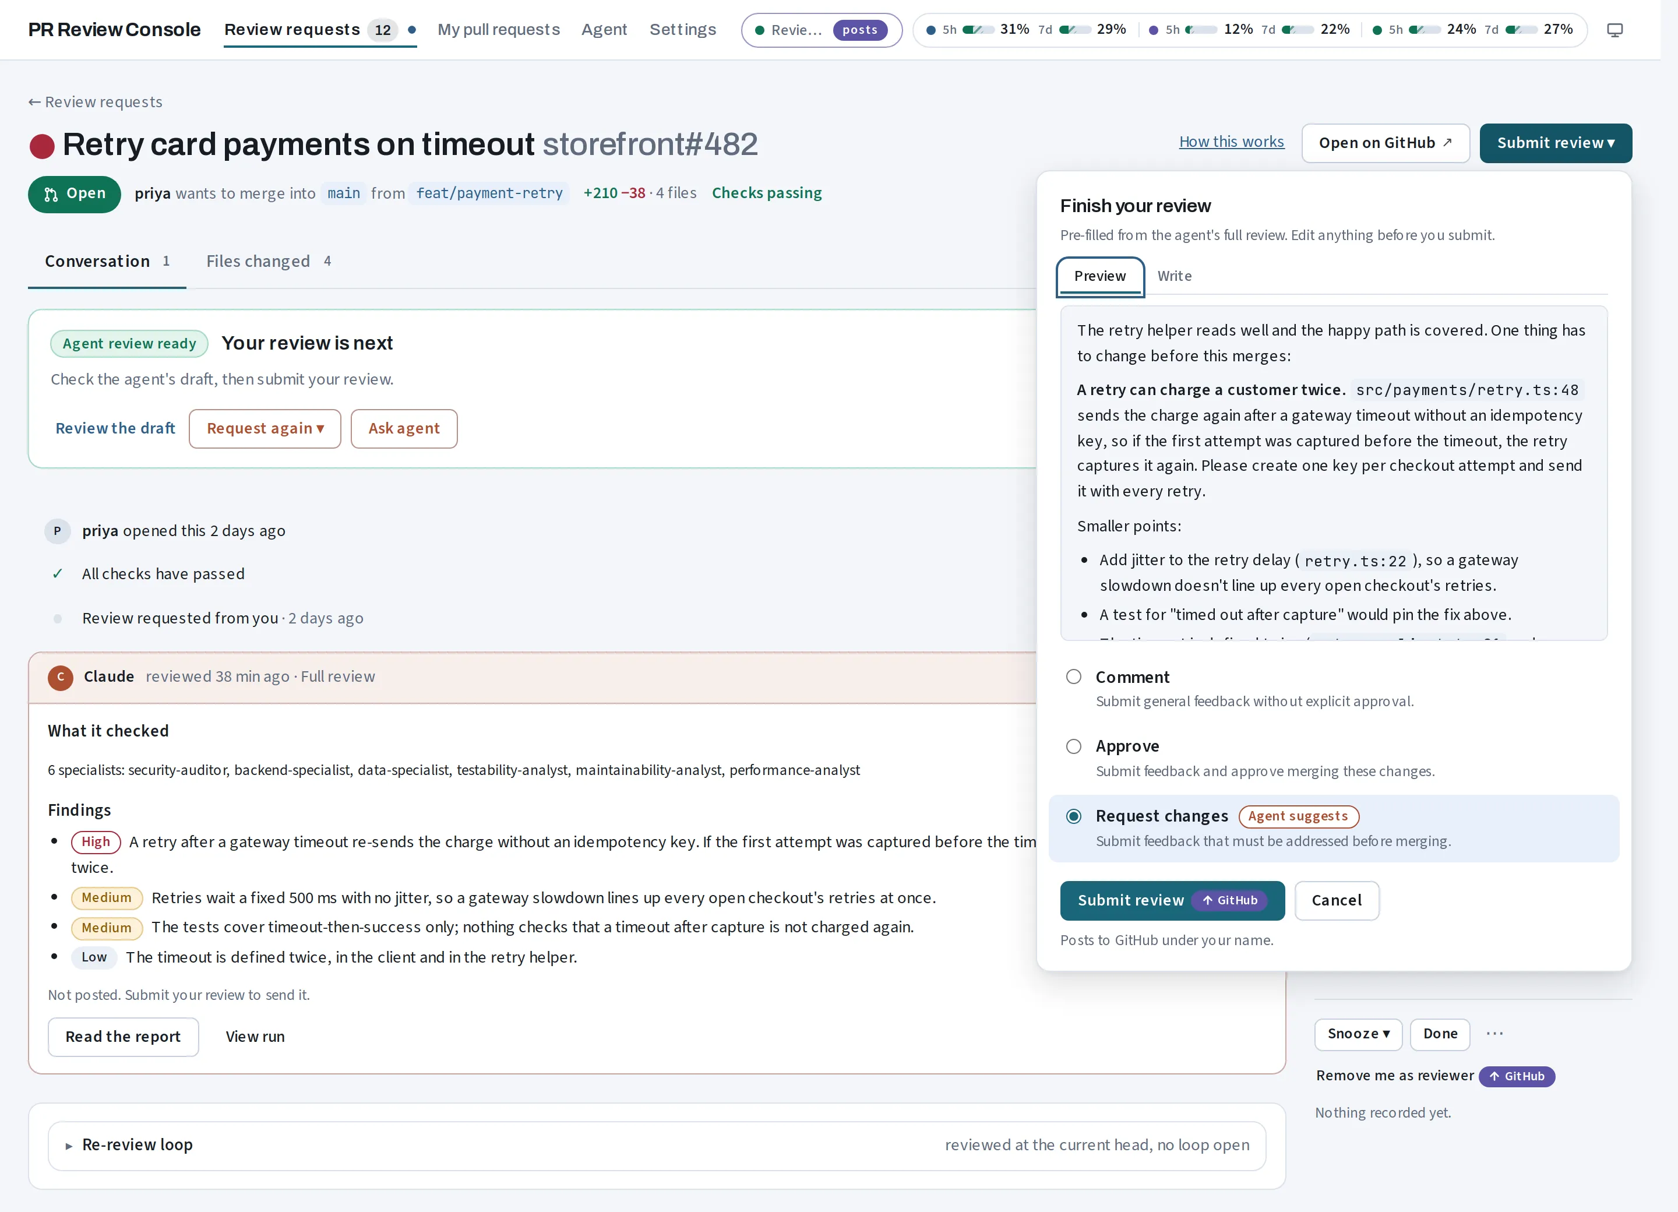Click the red status dot beside PR title
Viewport: 1678px width, 1212px height.
click(x=42, y=146)
